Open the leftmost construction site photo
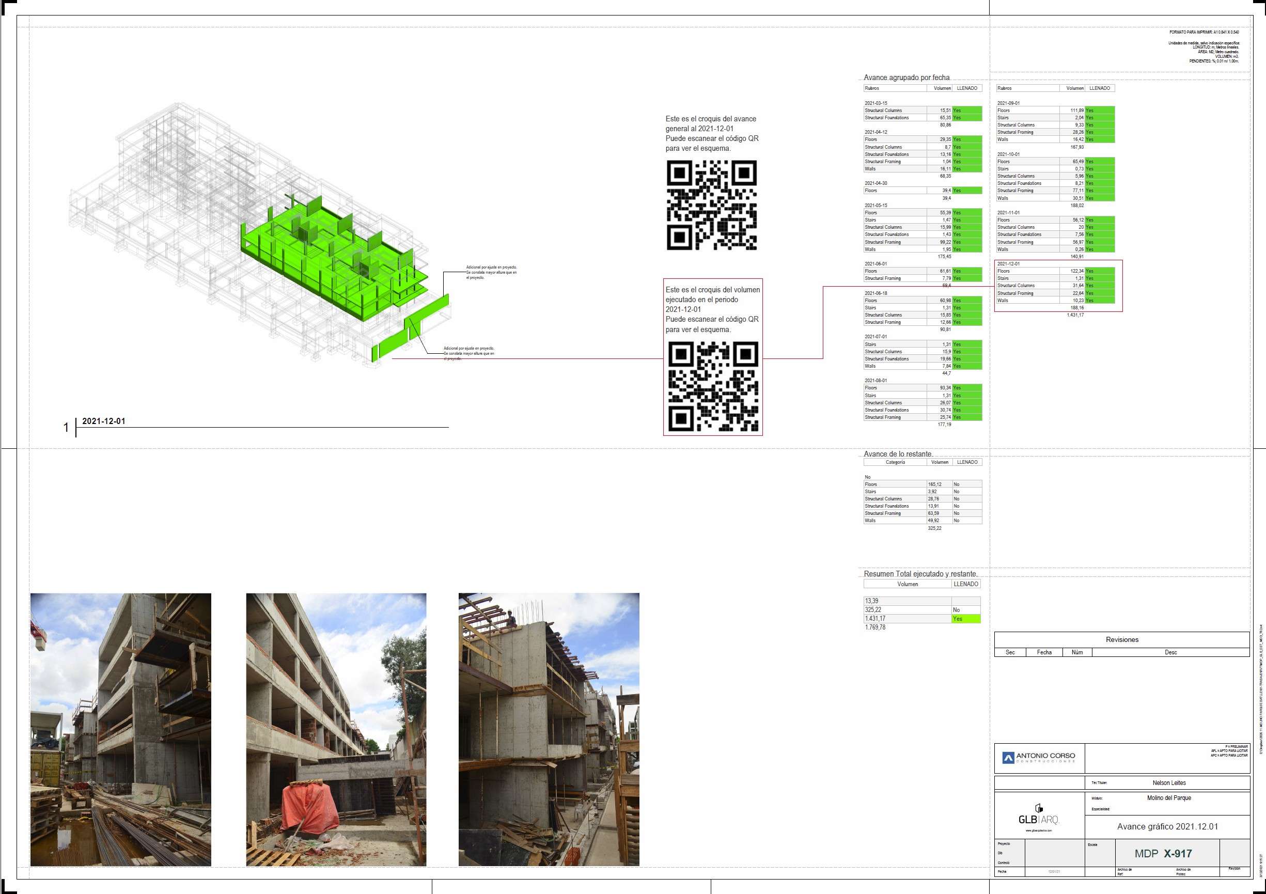Screen dimensions: 1266x894 click(x=120, y=729)
